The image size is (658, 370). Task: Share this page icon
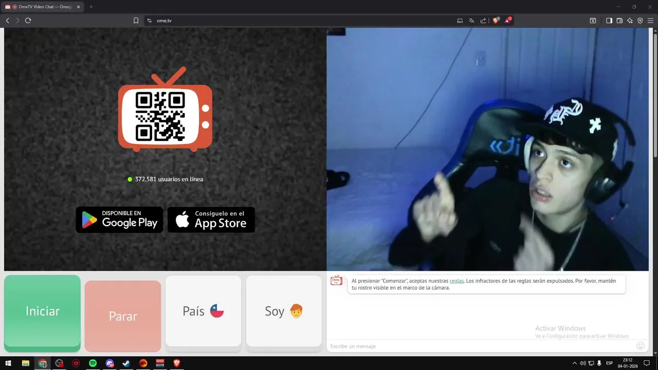483,21
